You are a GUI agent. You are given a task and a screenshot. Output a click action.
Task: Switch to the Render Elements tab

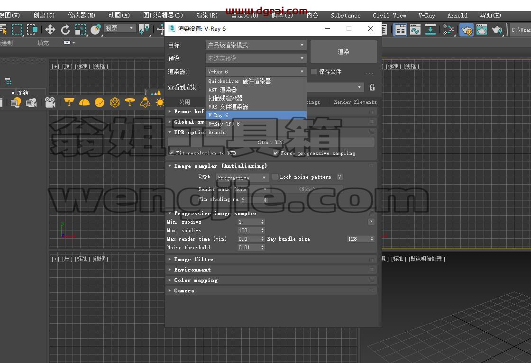[x=355, y=102]
